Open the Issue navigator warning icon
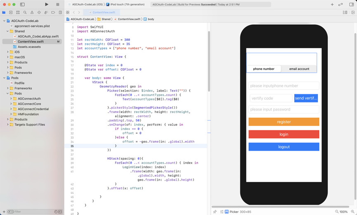The width and height of the screenshot is (357, 215). pos(32,12)
